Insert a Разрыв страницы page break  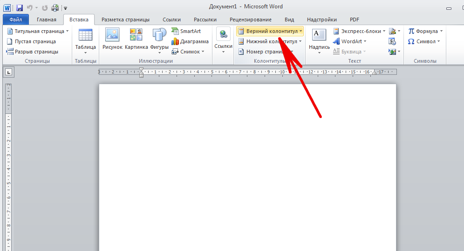pos(33,52)
